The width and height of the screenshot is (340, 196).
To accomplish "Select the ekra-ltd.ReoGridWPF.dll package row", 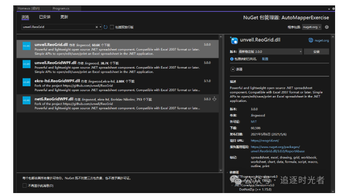I will 118,85.
